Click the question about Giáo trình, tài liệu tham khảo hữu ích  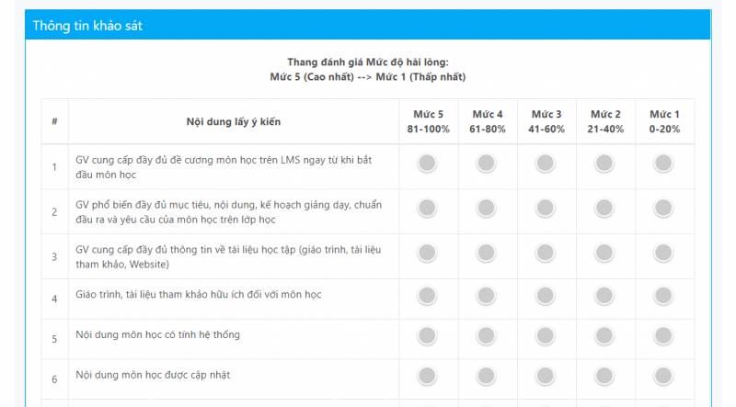pyautogui.click(x=198, y=295)
